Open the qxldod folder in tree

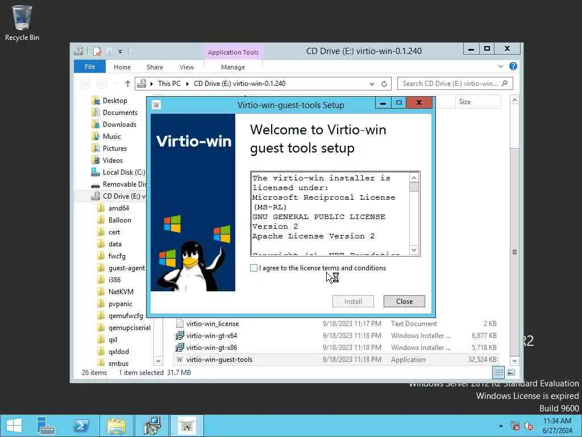click(118, 352)
